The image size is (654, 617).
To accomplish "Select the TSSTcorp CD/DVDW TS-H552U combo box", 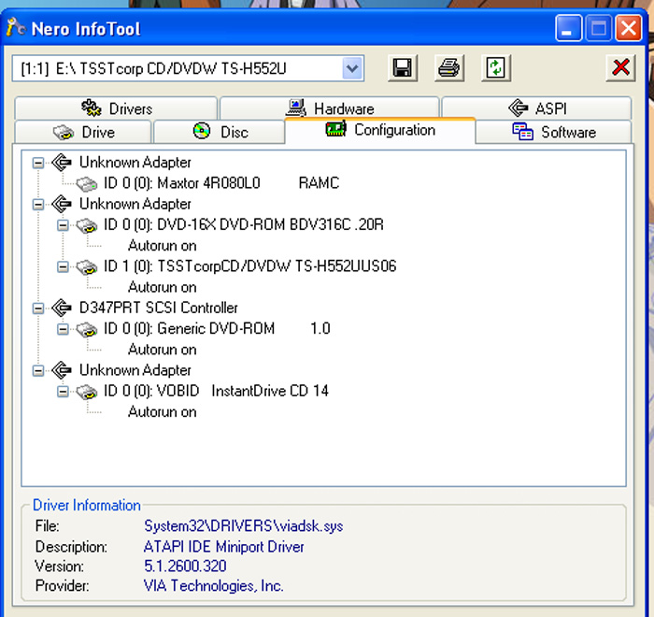I will click(188, 68).
